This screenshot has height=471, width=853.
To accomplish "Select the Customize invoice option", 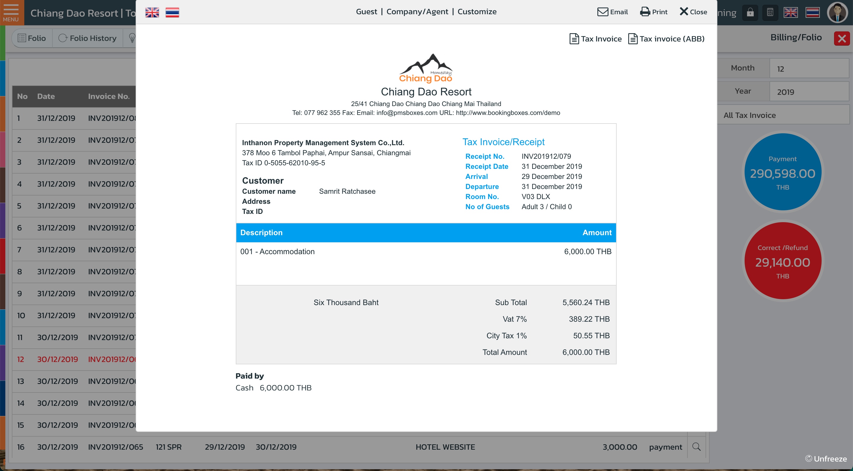I will click(477, 12).
